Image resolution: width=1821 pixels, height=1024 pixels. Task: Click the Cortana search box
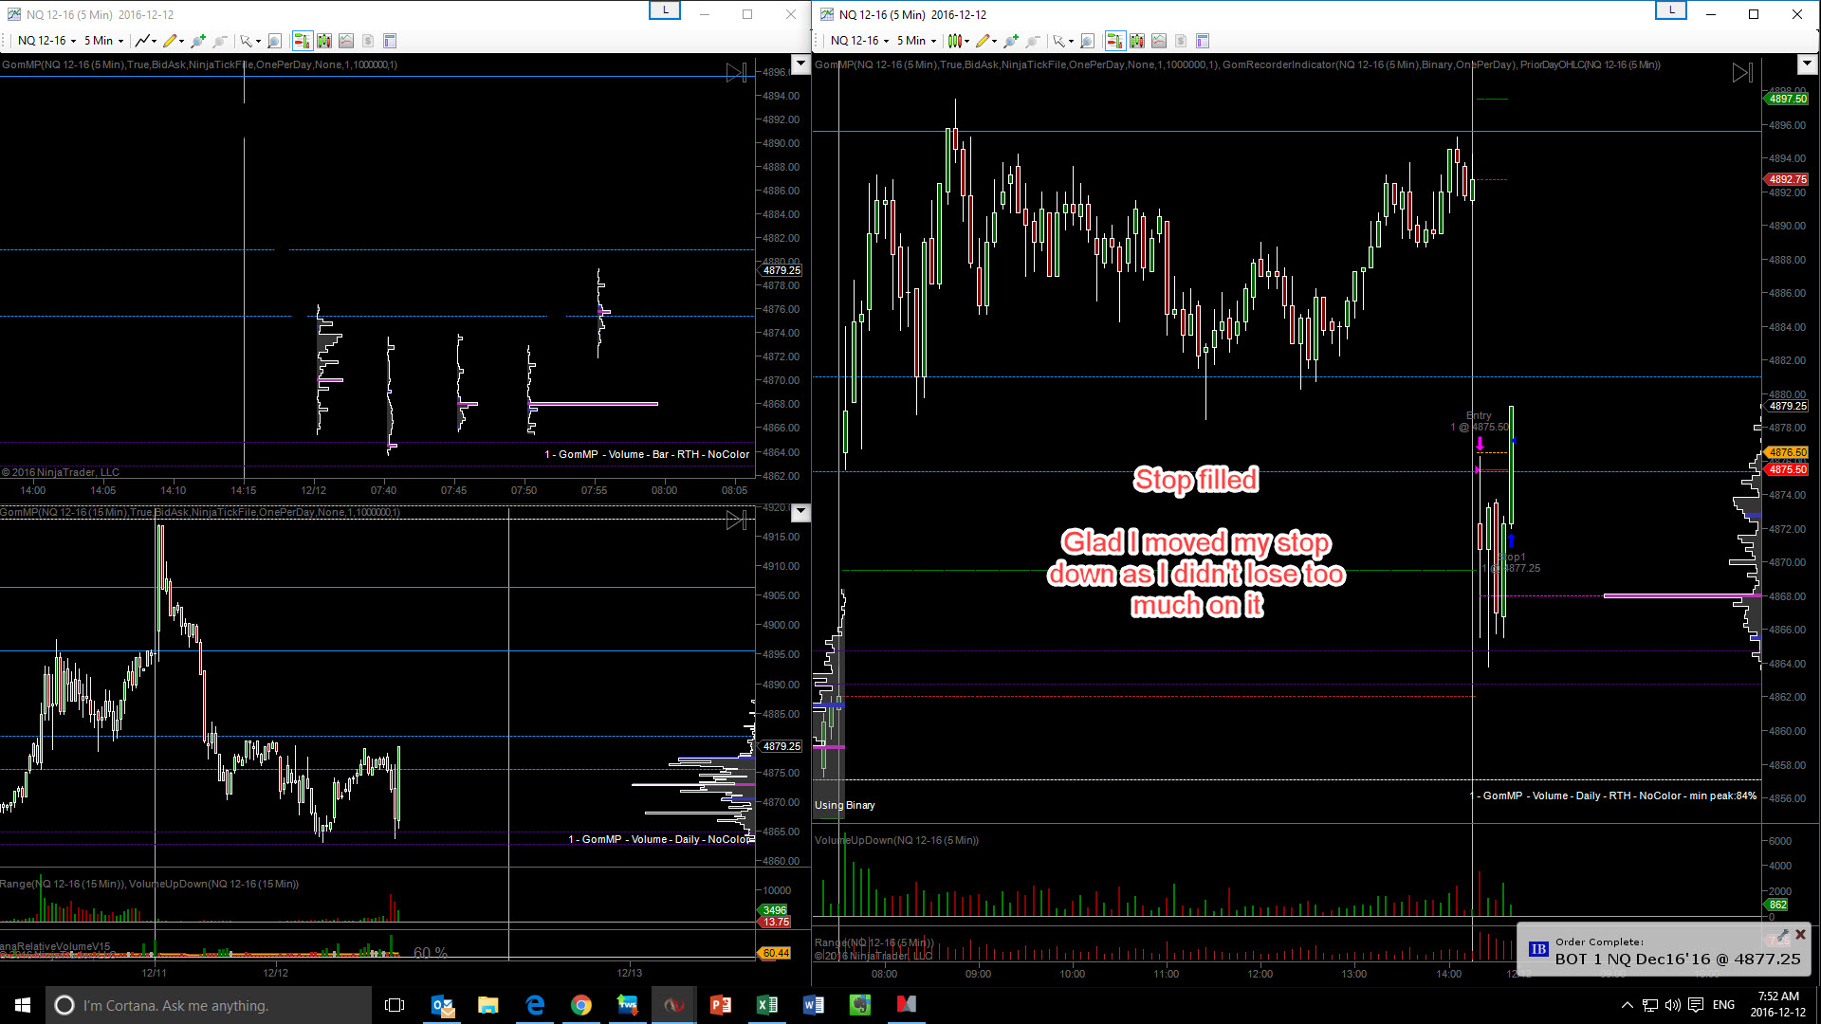pyautogui.click(x=209, y=1005)
